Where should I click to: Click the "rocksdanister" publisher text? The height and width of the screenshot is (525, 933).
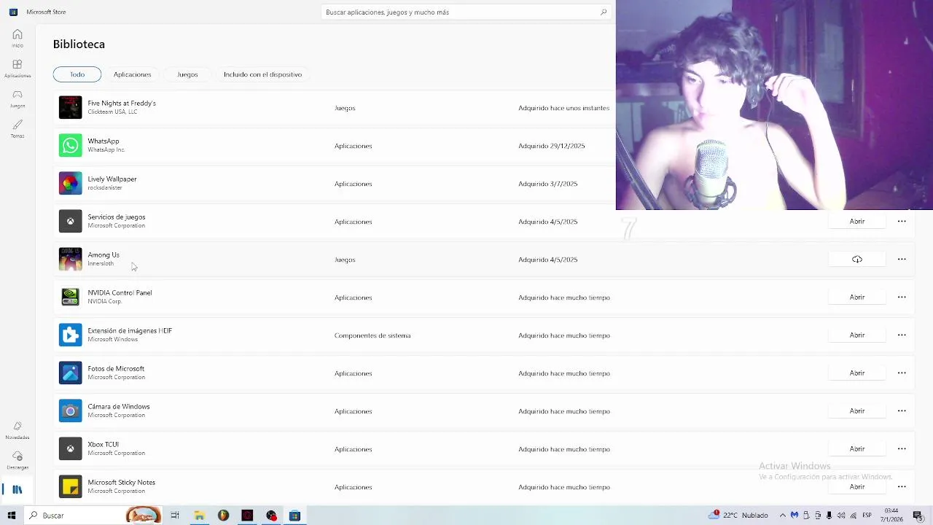click(x=105, y=187)
